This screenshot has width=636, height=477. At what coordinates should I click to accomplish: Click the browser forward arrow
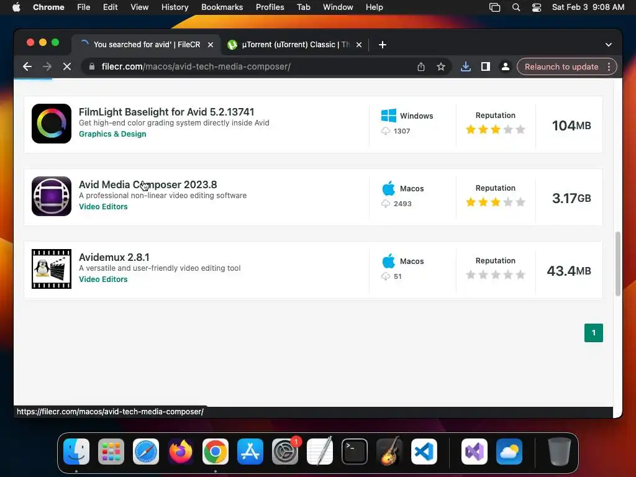point(47,66)
